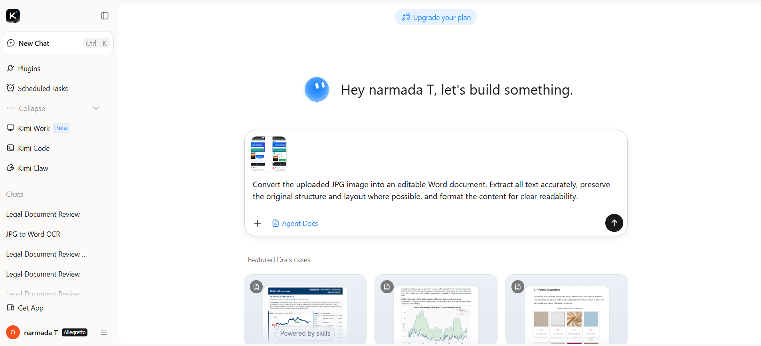The width and height of the screenshot is (761, 346).
Task: Collapse the sidebar menu section
Action: pos(53,109)
